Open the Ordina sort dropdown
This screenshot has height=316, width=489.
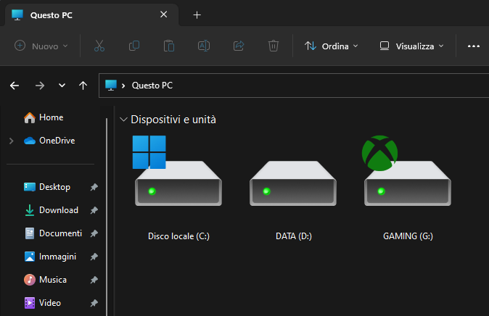[331, 46]
